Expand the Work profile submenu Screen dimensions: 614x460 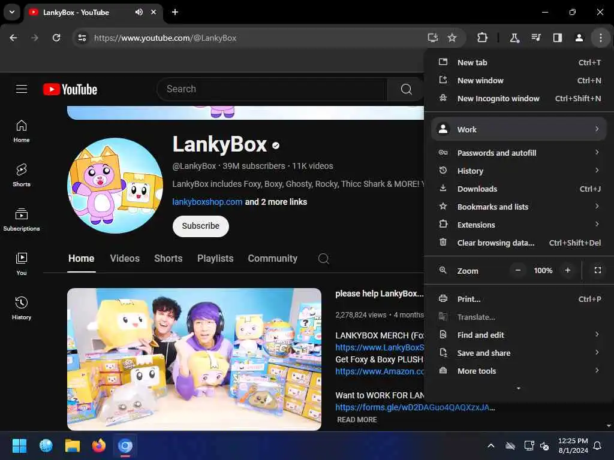[x=519, y=129]
